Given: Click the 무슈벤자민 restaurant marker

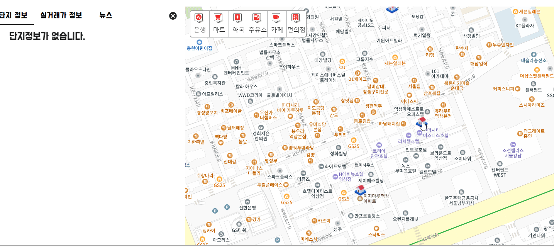Looking at the screenshot, I should pyautogui.click(x=489, y=44).
